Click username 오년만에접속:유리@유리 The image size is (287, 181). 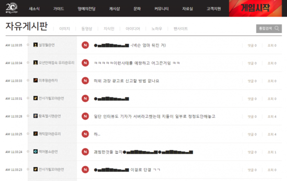coord(56,63)
